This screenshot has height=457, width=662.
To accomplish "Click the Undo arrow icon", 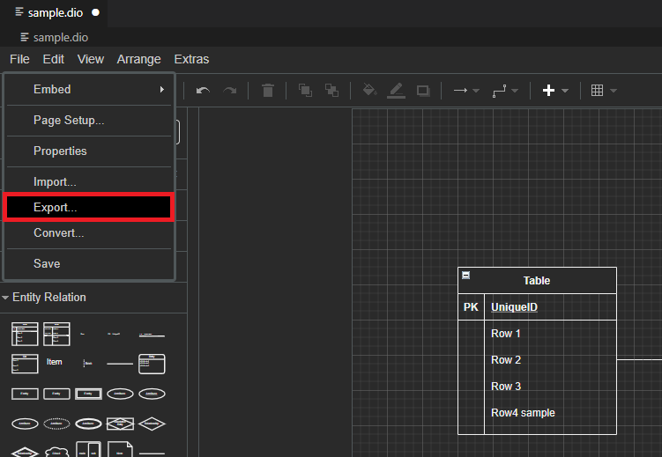I will (203, 91).
